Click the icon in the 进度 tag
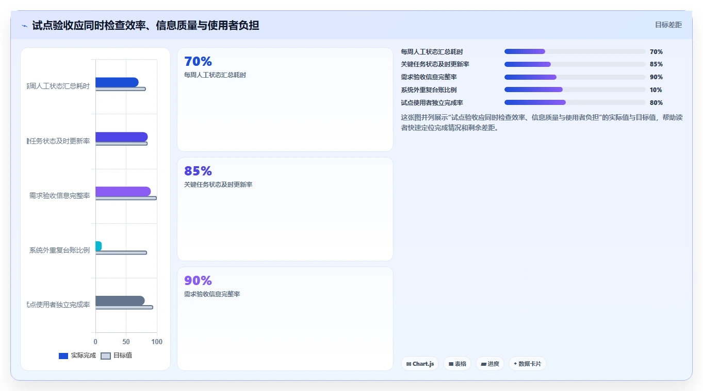 coord(483,364)
